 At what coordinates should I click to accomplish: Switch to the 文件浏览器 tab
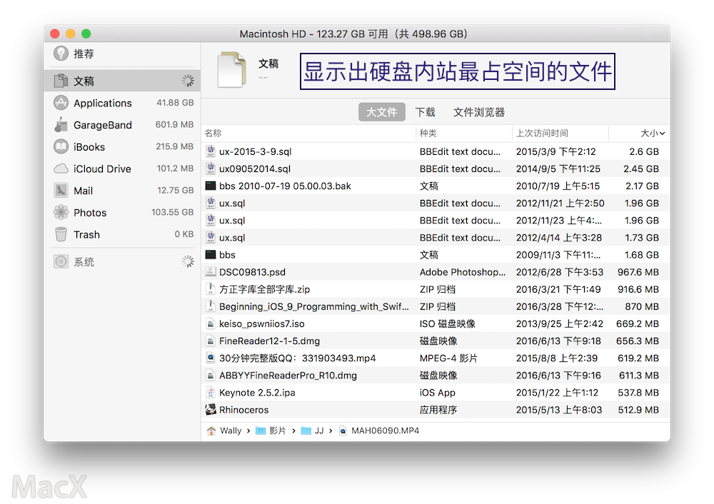(x=478, y=112)
